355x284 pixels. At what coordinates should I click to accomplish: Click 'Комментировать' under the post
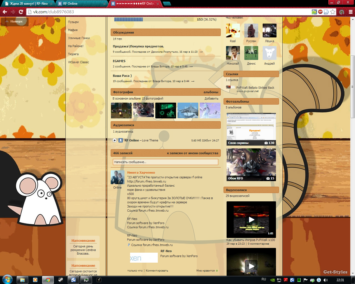point(157,271)
